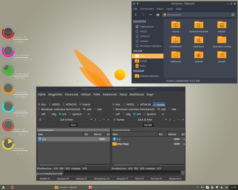Viewport: 238px width, 190px height.
Task: Open Hálózat tallózása in the sidebar
Action: [x=148, y=76]
